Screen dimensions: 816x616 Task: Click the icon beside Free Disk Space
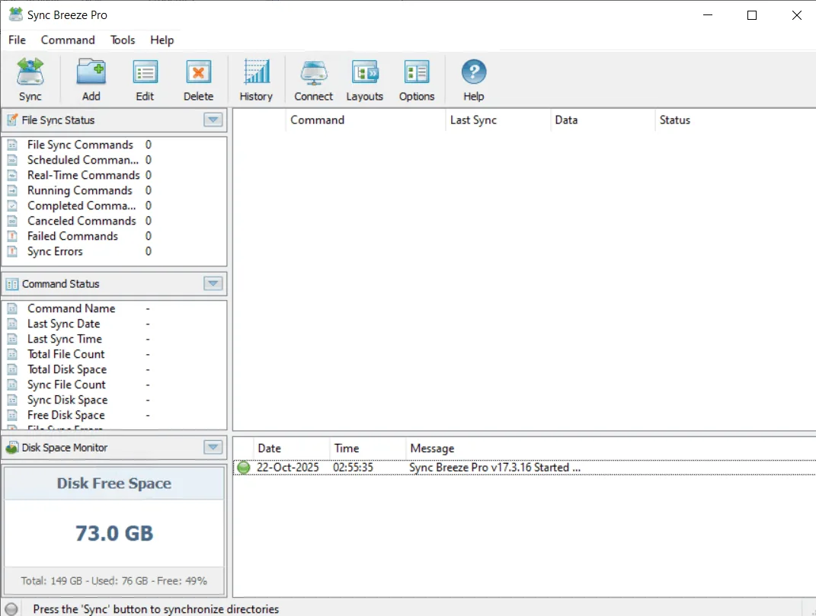[12, 415]
